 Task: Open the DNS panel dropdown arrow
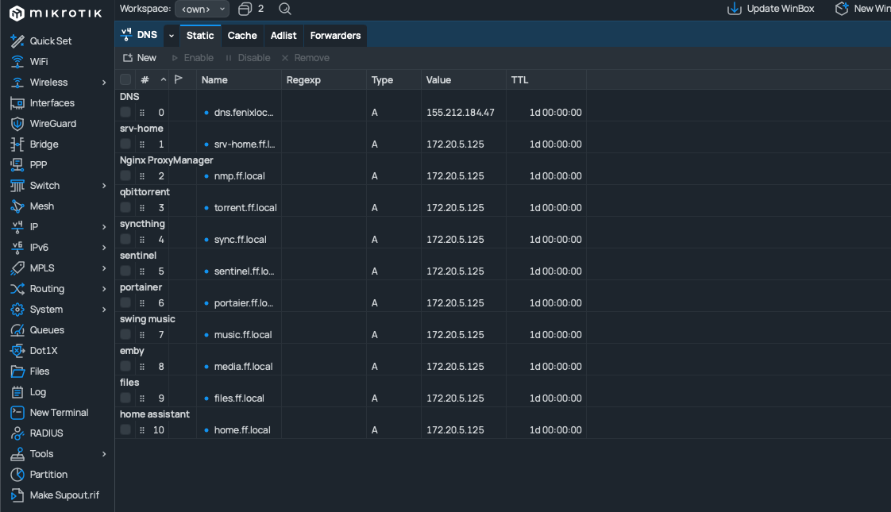[x=171, y=36]
